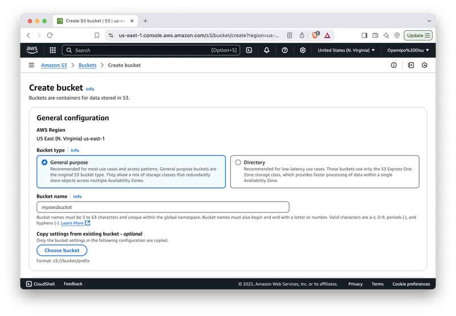
Task: Launch CloudShell from top navigation icon
Action: 249,50
